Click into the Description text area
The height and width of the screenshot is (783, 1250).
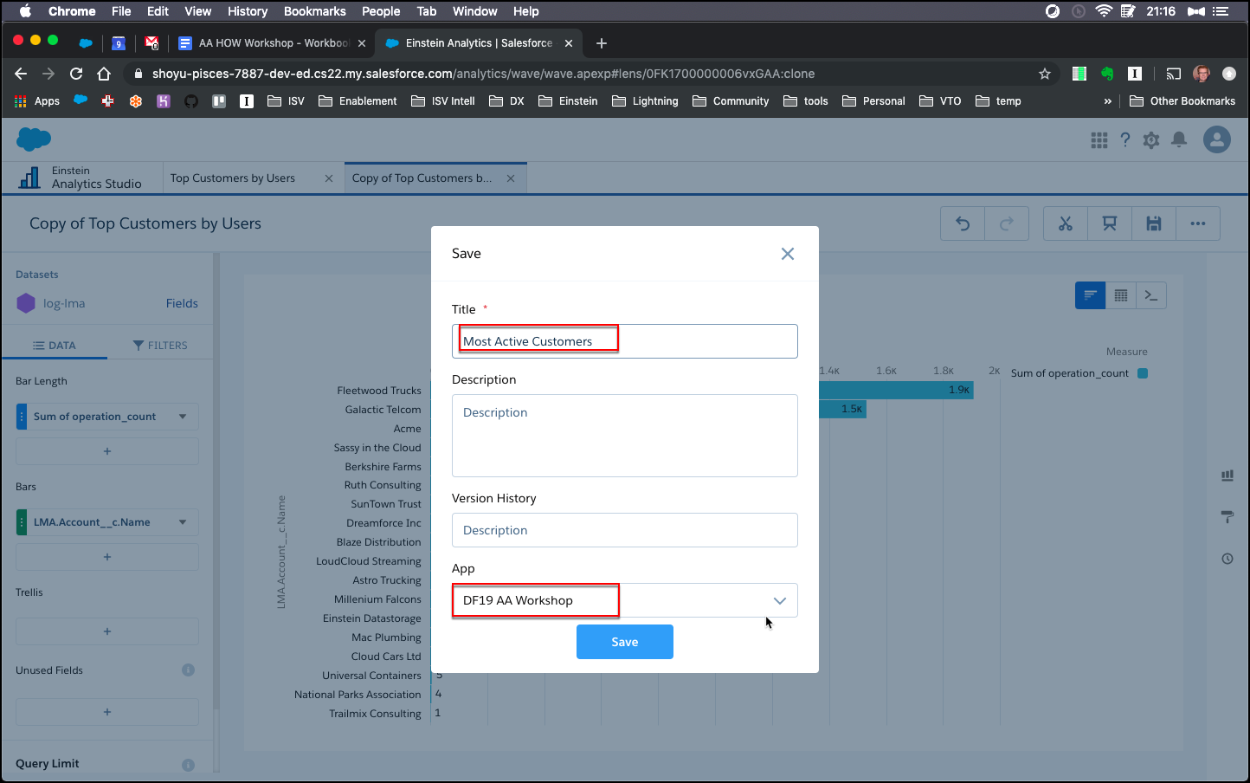(625, 436)
